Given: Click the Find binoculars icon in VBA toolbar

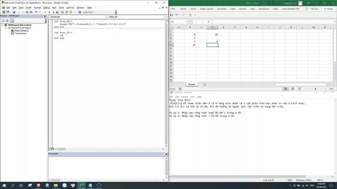Looking at the screenshot, I should coord(31,12).
